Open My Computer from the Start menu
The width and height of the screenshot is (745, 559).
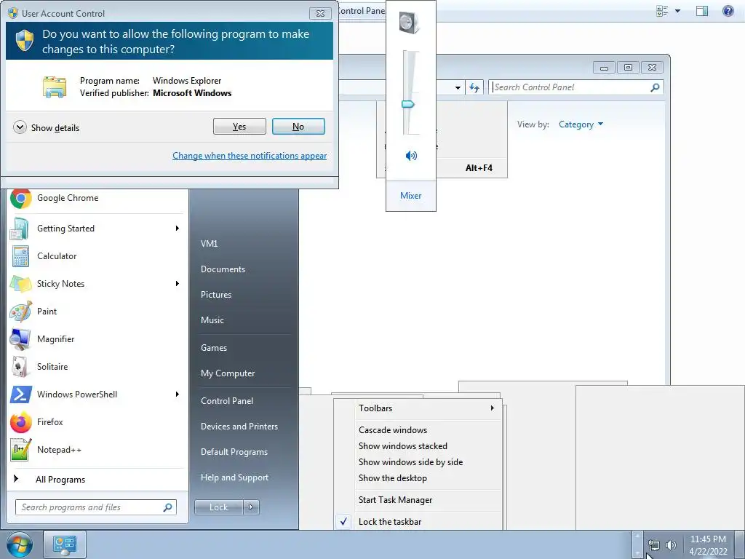pos(228,373)
